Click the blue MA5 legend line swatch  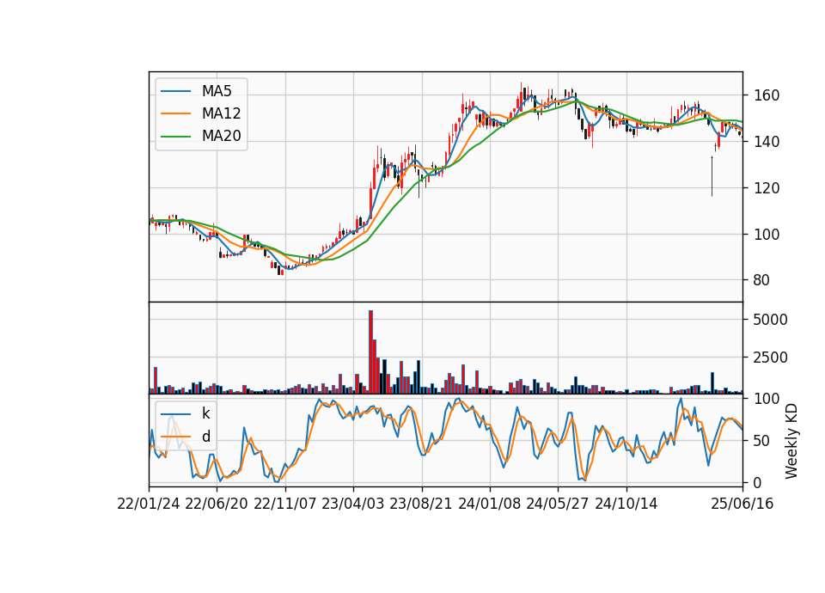pyautogui.click(x=175, y=91)
